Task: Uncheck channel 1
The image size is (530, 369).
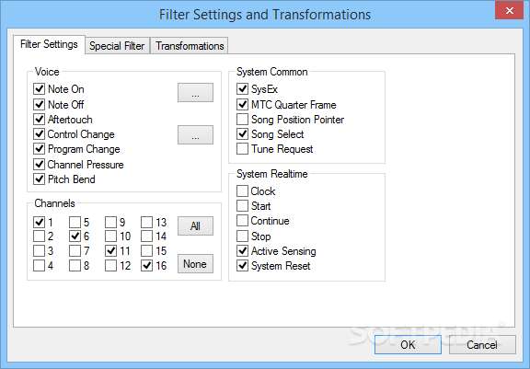Action: click(x=40, y=222)
